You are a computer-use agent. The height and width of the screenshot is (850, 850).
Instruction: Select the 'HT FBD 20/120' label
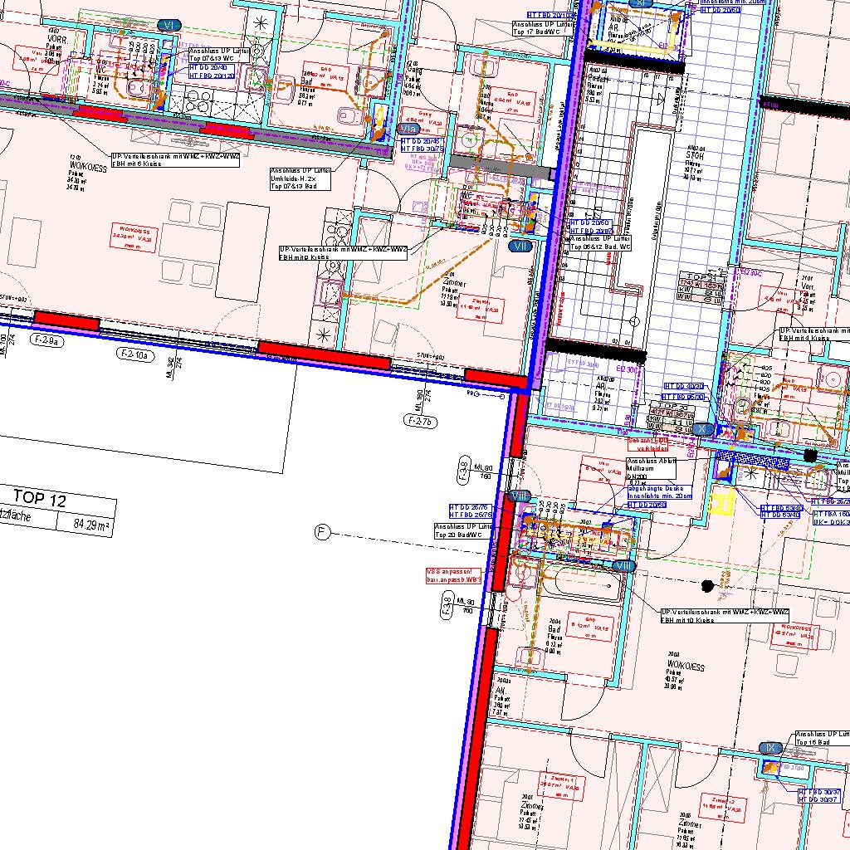pos(212,76)
